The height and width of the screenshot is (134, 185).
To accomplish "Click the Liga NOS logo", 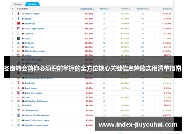I will pos(18,34).
